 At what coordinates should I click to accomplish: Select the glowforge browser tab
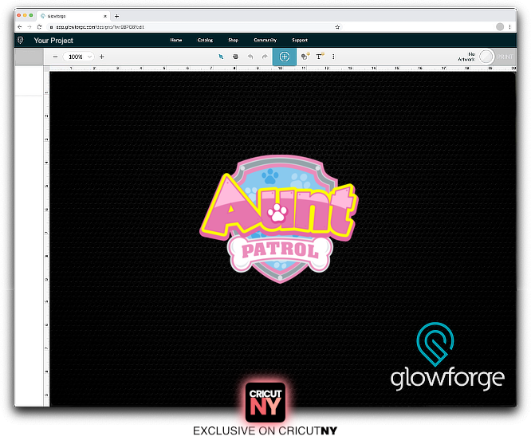(x=73, y=16)
